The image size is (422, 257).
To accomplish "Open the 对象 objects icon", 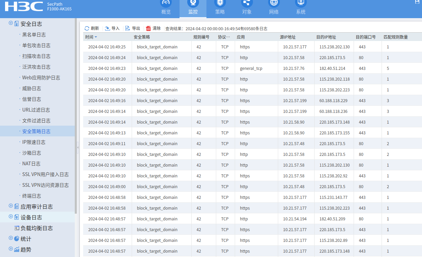I will click(x=247, y=3).
